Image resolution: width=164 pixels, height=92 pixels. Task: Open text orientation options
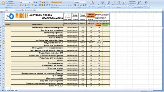[48, 2]
